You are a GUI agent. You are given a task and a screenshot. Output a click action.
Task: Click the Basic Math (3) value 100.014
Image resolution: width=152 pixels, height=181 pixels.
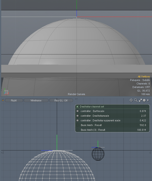(x=141, y=130)
